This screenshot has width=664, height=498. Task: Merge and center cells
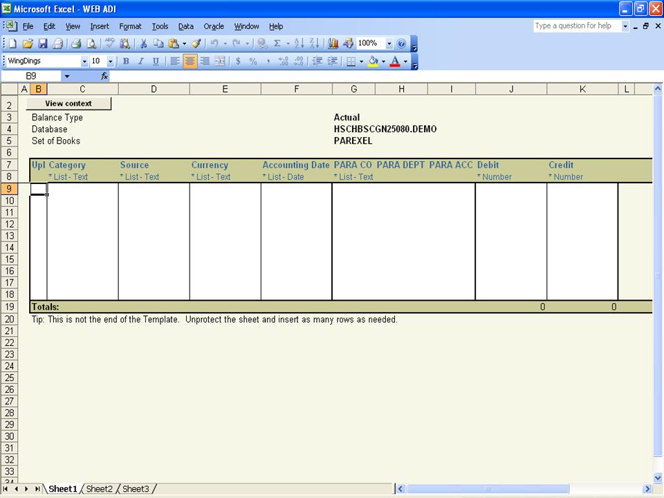coord(220,62)
